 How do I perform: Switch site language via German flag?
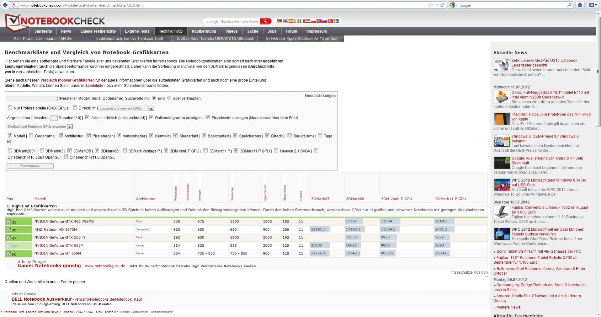tap(279, 21)
